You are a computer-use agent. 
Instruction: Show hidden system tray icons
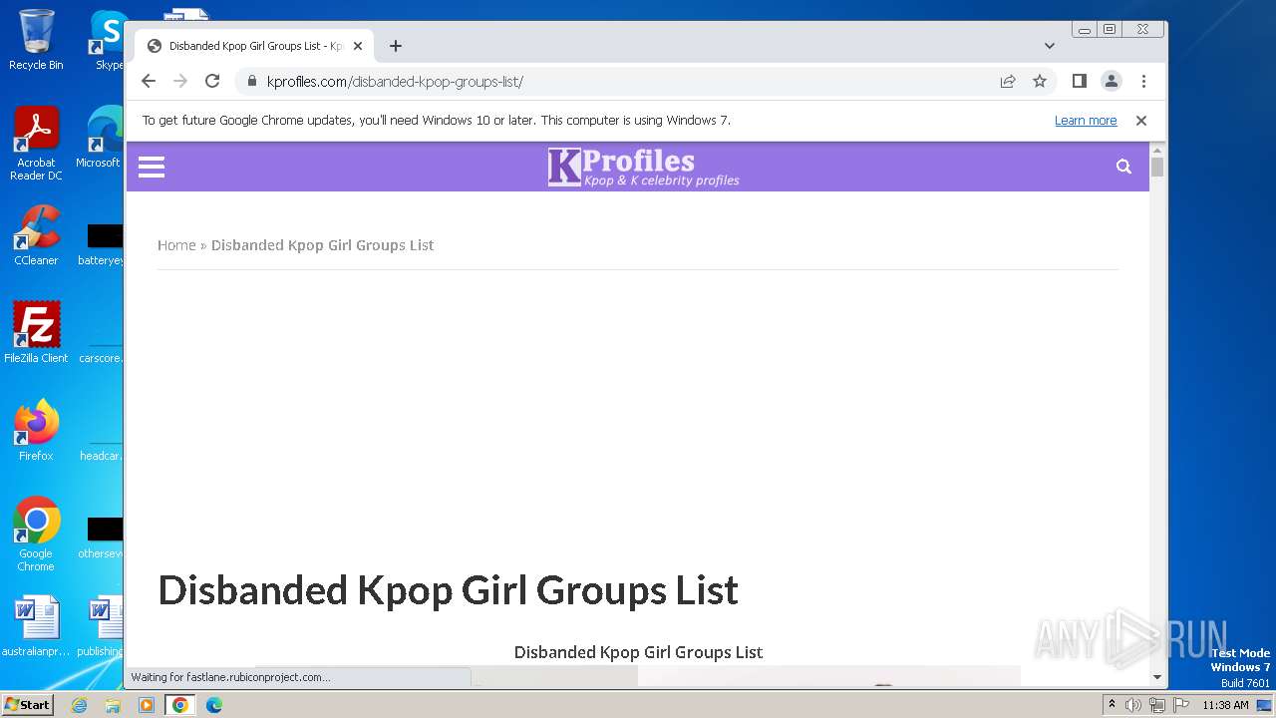coord(1113,705)
